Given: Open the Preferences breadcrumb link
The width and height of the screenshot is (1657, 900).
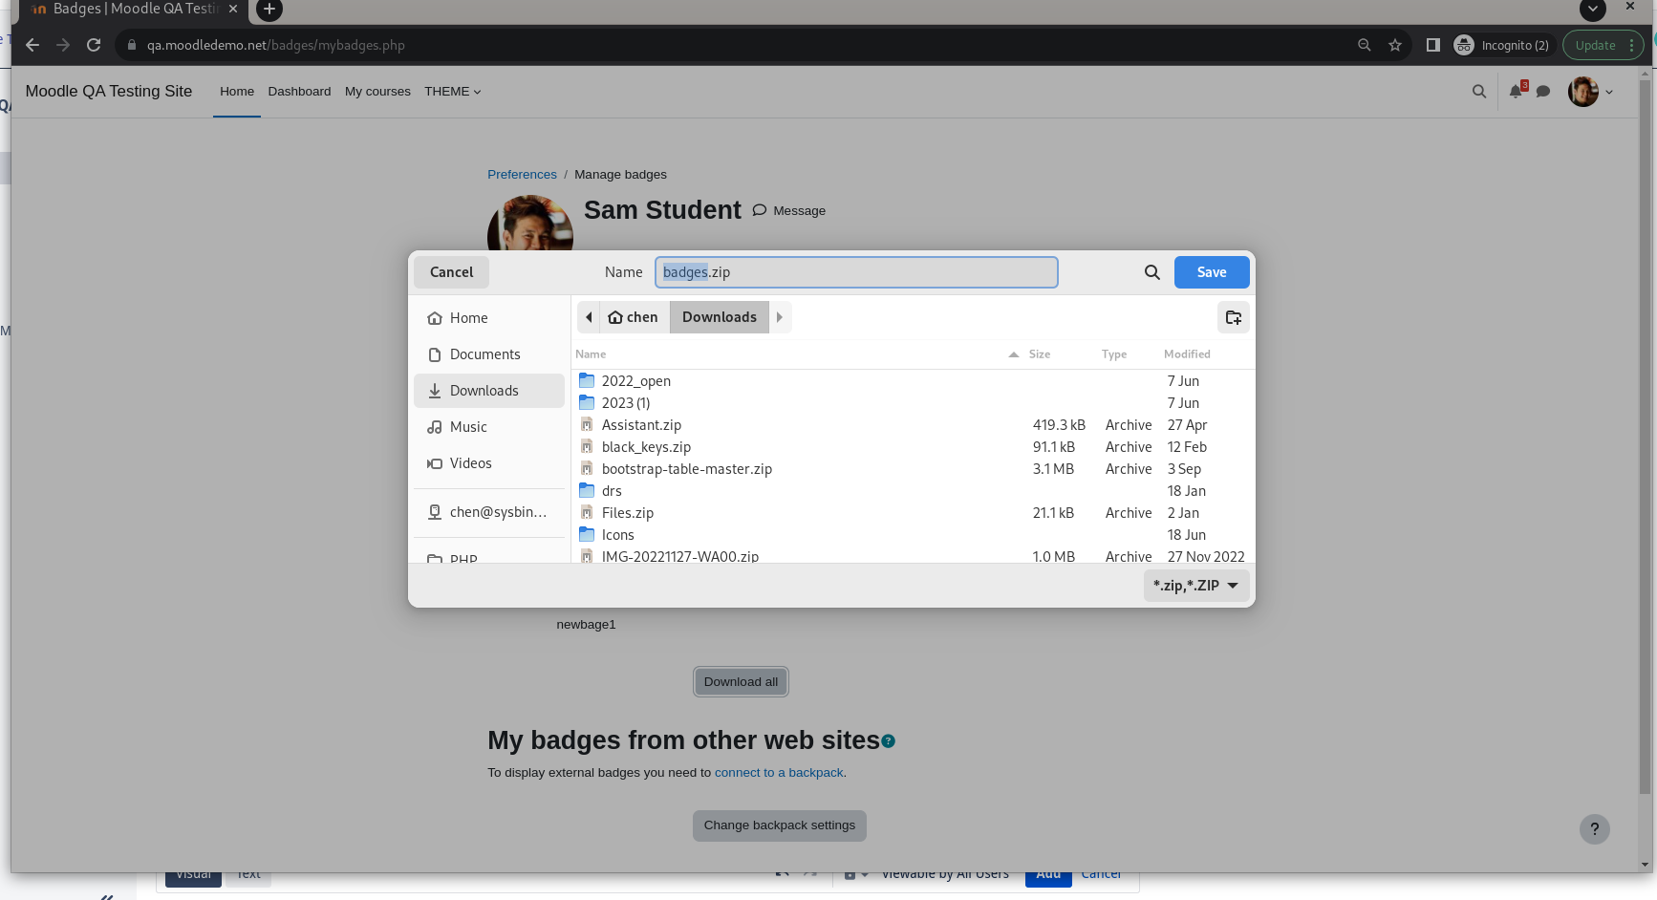Looking at the screenshot, I should 522,175.
